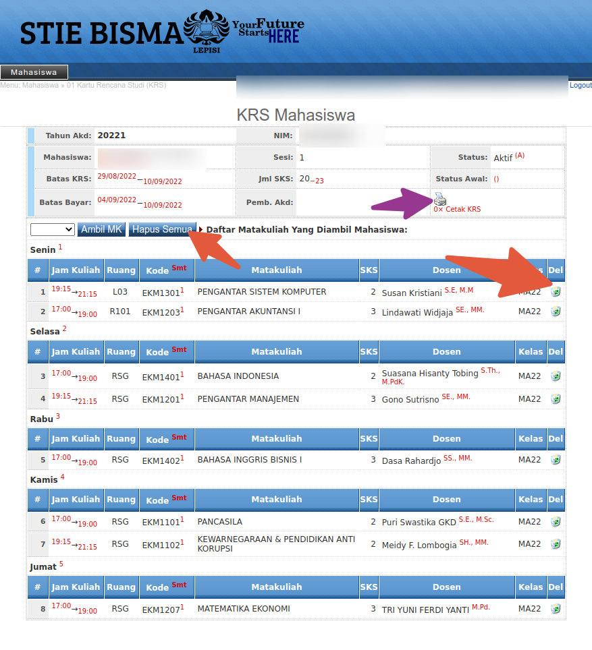592x650 pixels.
Task: Click course code EKM1207
Action: pyautogui.click(x=161, y=610)
